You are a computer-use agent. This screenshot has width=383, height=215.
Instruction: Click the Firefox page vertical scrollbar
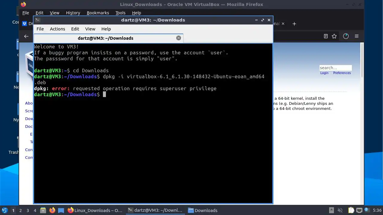click(362, 60)
